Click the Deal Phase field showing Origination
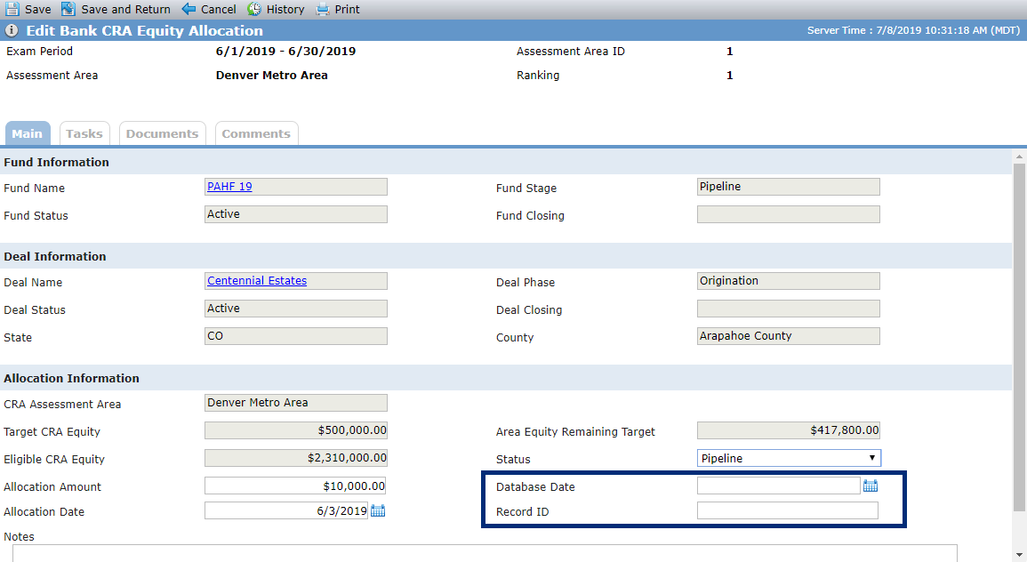Image resolution: width=1027 pixels, height=562 pixels. click(x=789, y=281)
